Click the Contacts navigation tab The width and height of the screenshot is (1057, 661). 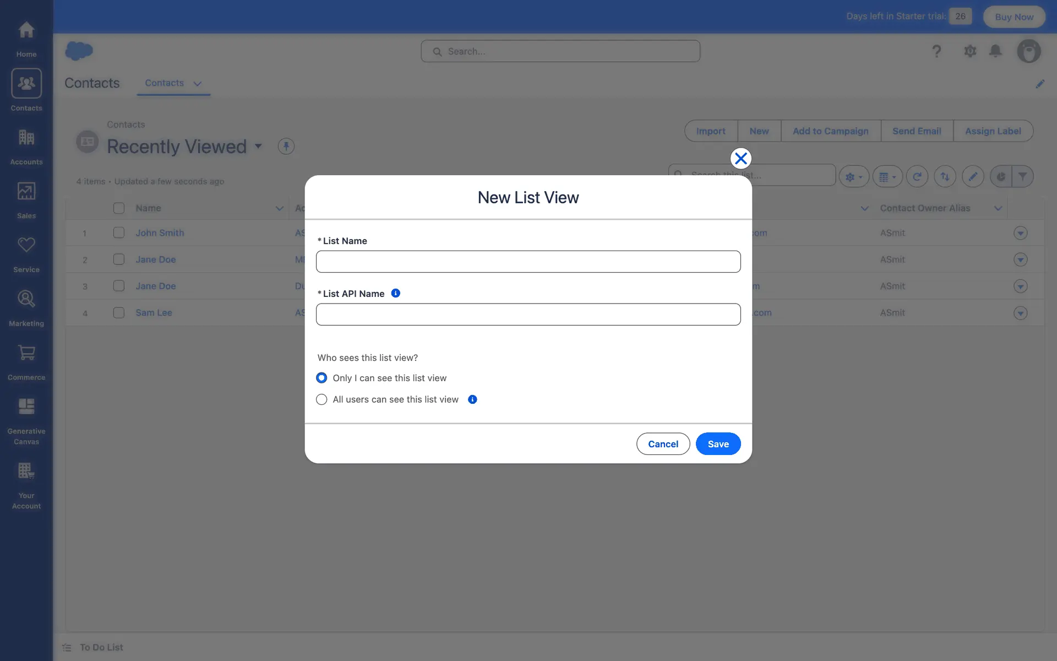click(164, 83)
